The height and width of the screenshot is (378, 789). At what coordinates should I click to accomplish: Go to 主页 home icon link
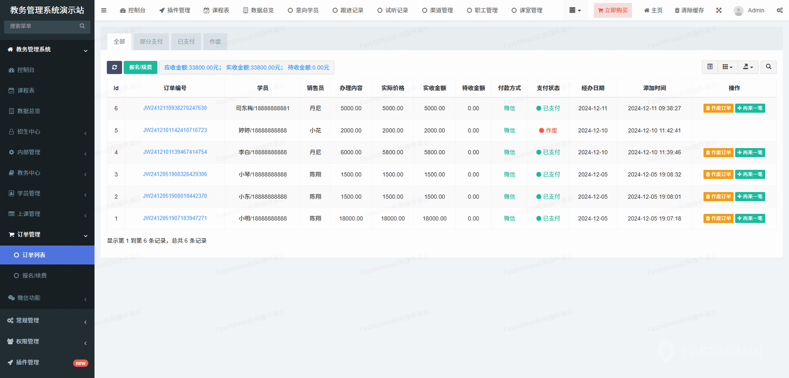[x=653, y=10]
